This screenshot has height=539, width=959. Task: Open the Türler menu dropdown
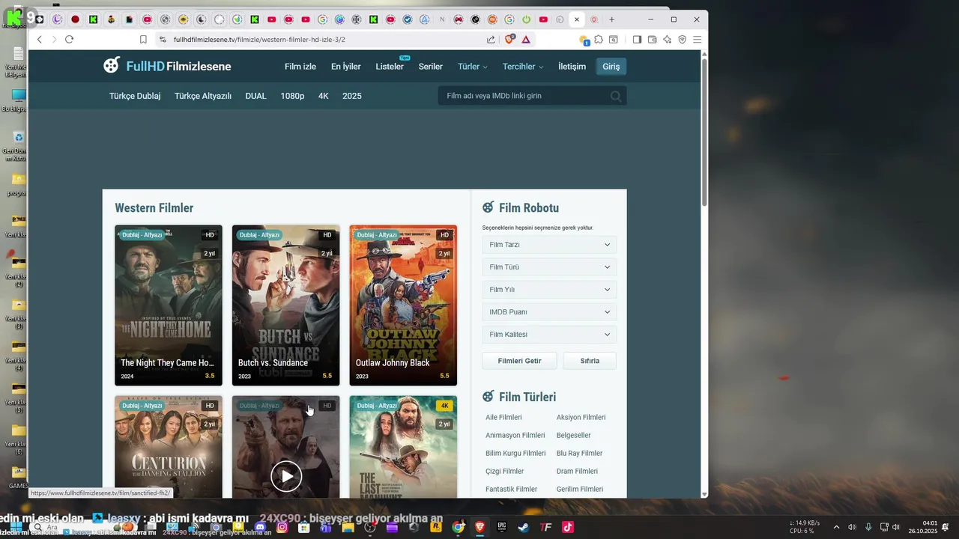click(x=472, y=67)
